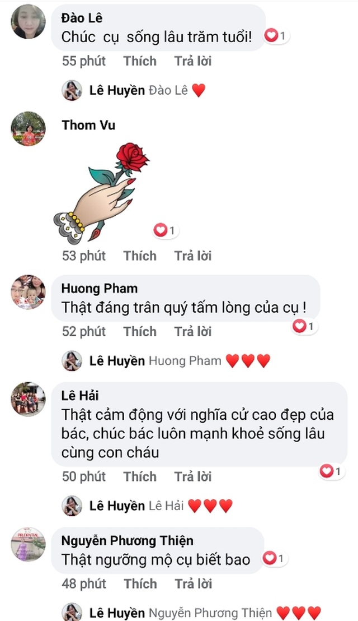Screen dimensions: 358x621
Task: Reply to Lê Hải's comment via Trả lời
Action: click(193, 476)
